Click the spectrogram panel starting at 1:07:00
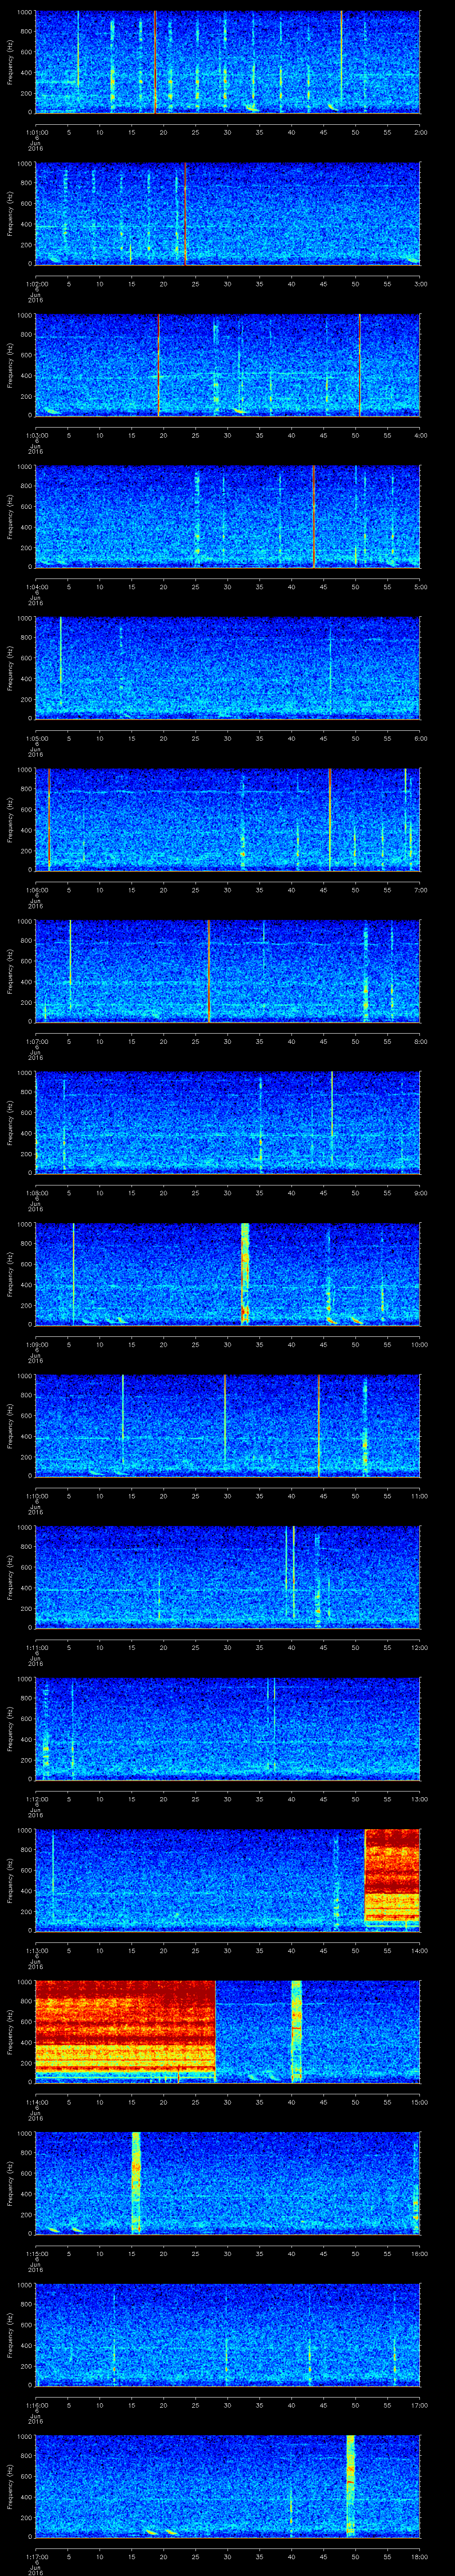The image size is (455, 2576). tap(228, 972)
